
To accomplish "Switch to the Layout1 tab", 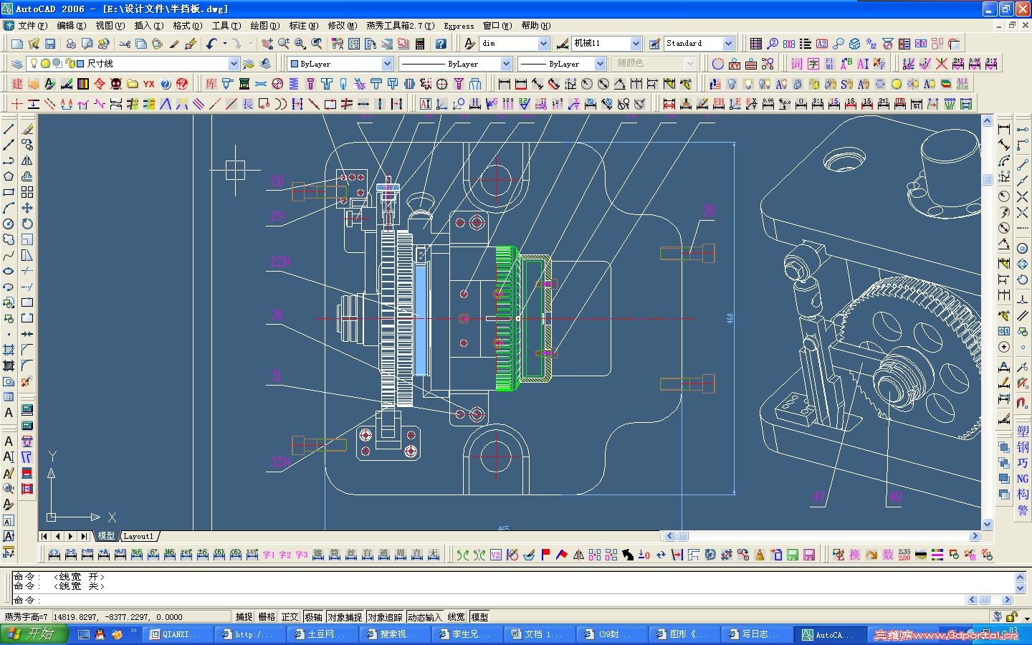I will (138, 536).
